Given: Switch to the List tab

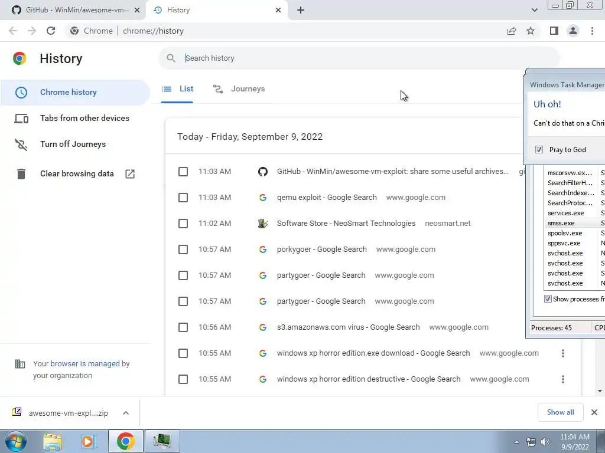Looking at the screenshot, I should coord(177,89).
